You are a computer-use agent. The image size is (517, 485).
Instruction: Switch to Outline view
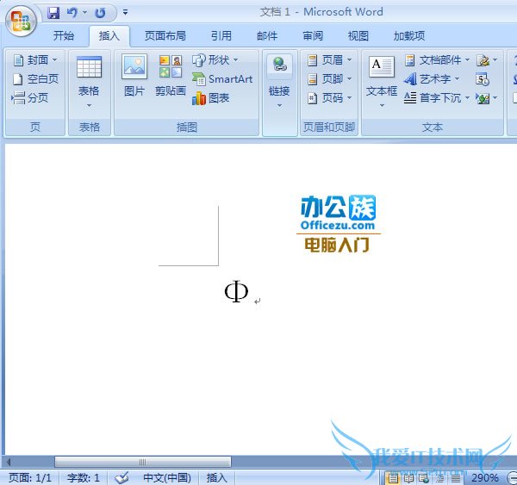coord(439,478)
